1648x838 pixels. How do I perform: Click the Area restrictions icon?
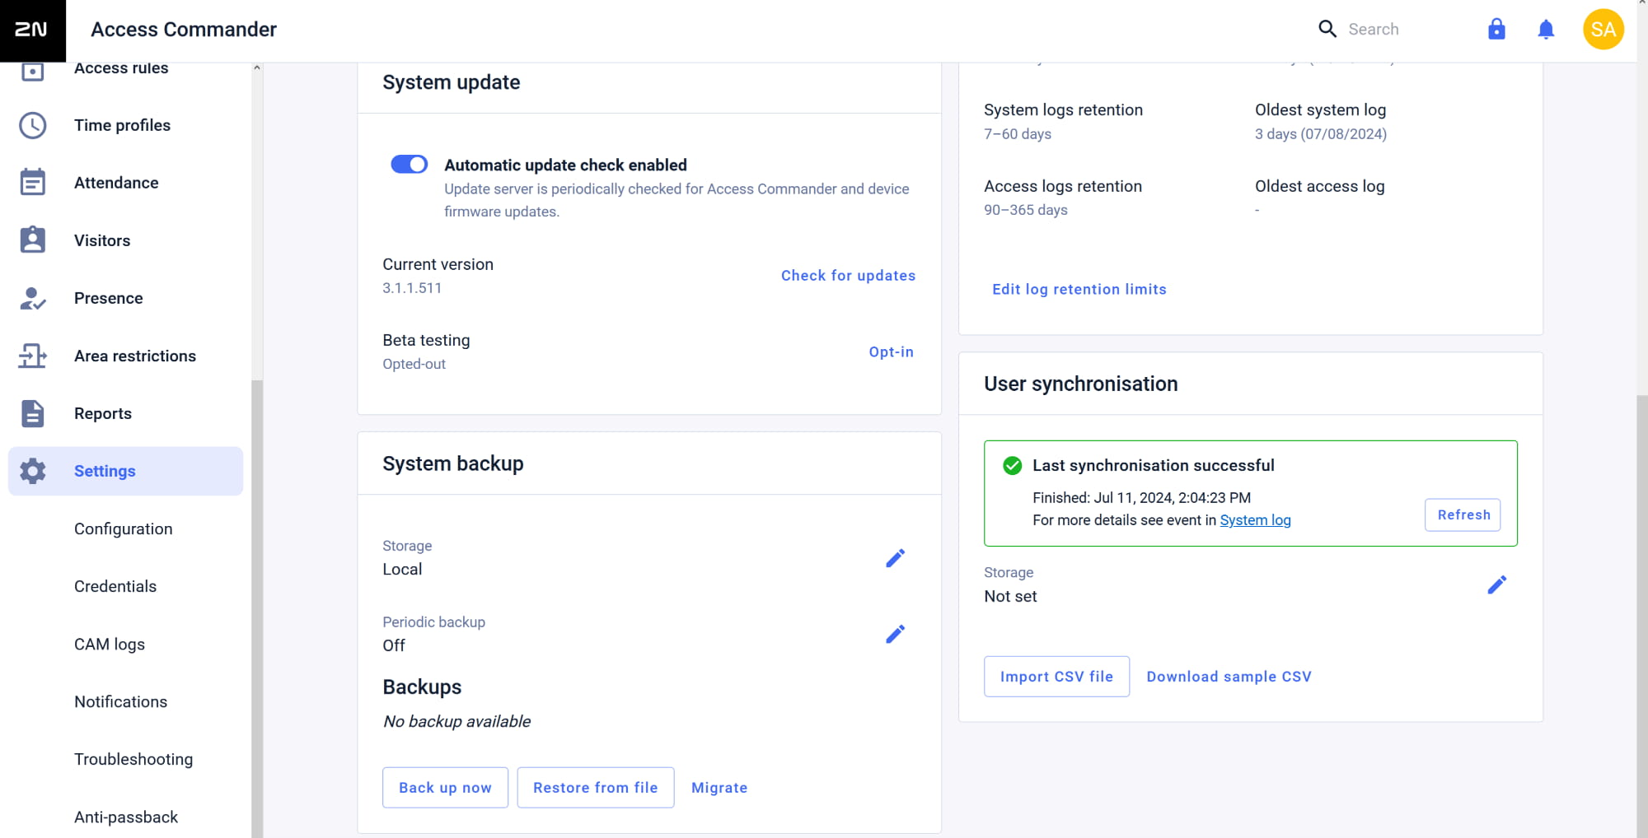pyautogui.click(x=33, y=356)
